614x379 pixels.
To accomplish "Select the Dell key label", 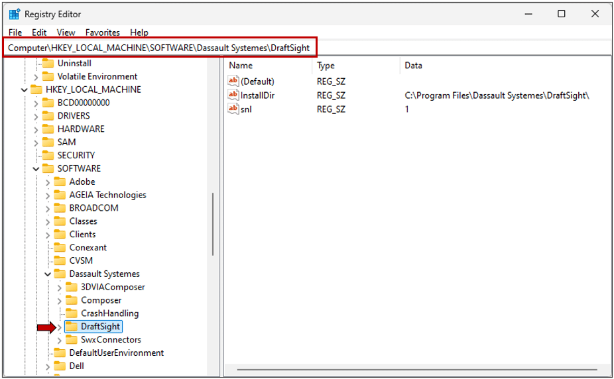I will coord(76,366).
